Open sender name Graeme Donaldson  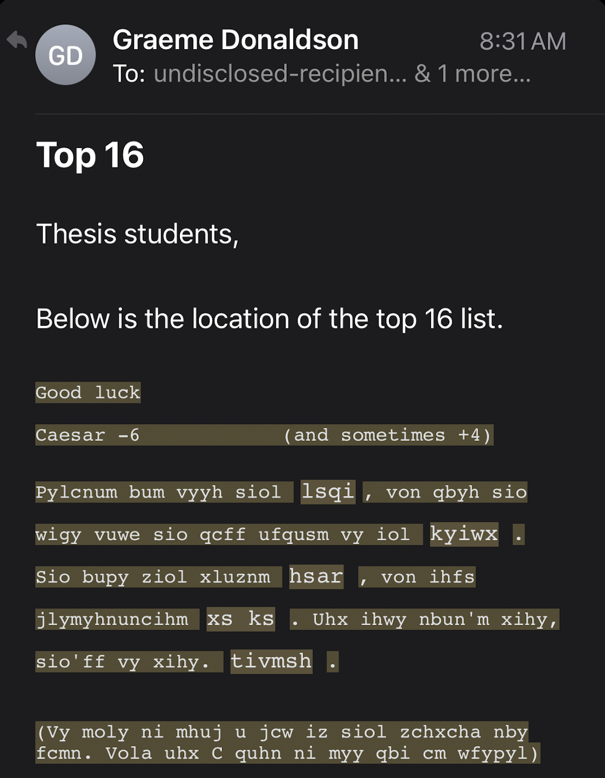(x=236, y=40)
